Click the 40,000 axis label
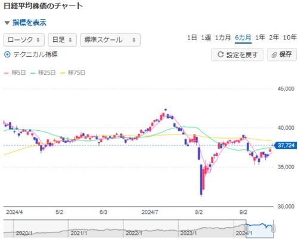Screen dimensions: 298x239 tap(286, 128)
